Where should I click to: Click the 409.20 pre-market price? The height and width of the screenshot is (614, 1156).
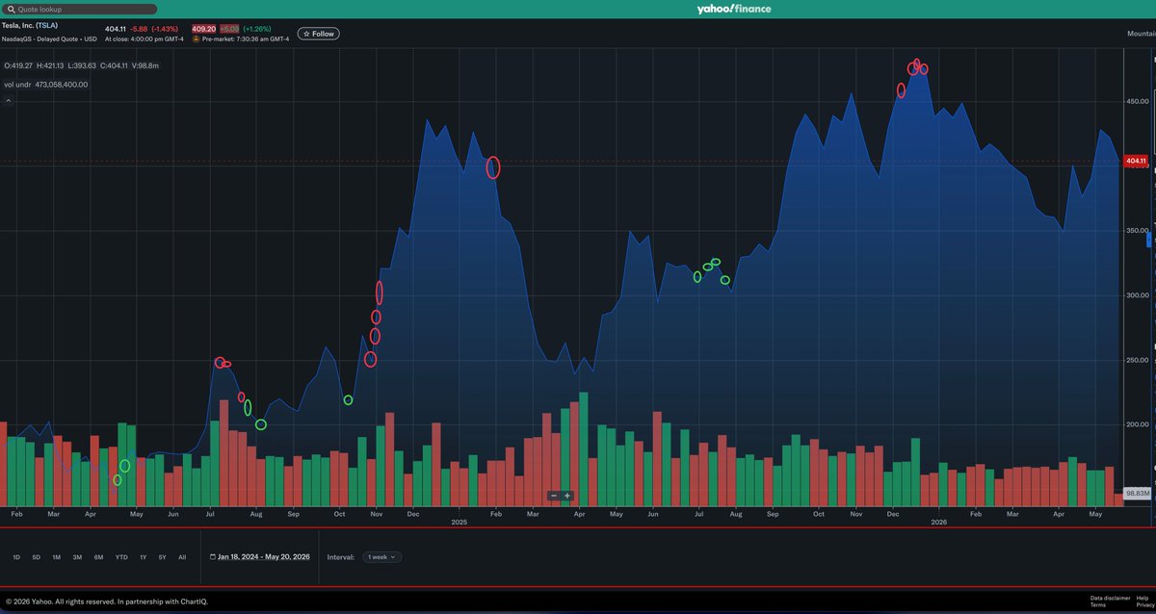203,29
